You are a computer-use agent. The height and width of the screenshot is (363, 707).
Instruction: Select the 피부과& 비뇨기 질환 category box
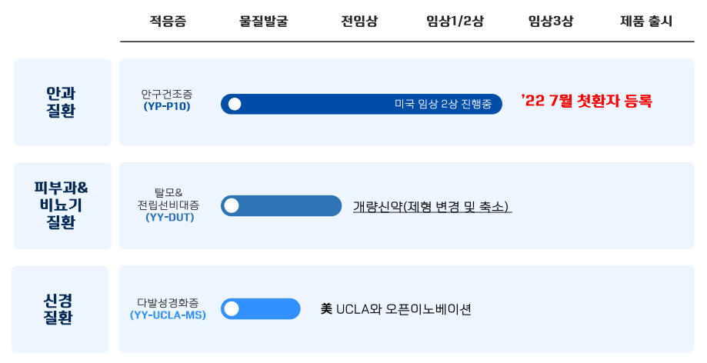tap(62, 205)
